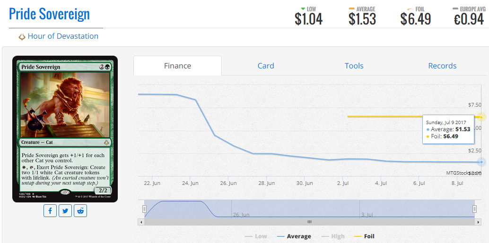Open the Records tab

(442, 66)
